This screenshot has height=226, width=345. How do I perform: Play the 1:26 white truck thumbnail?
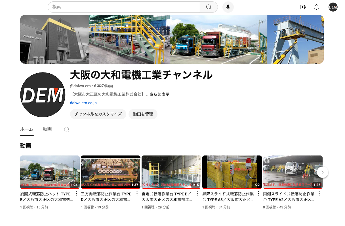293,172
